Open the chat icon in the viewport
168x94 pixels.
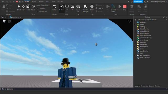pyautogui.click(x=9, y=21)
